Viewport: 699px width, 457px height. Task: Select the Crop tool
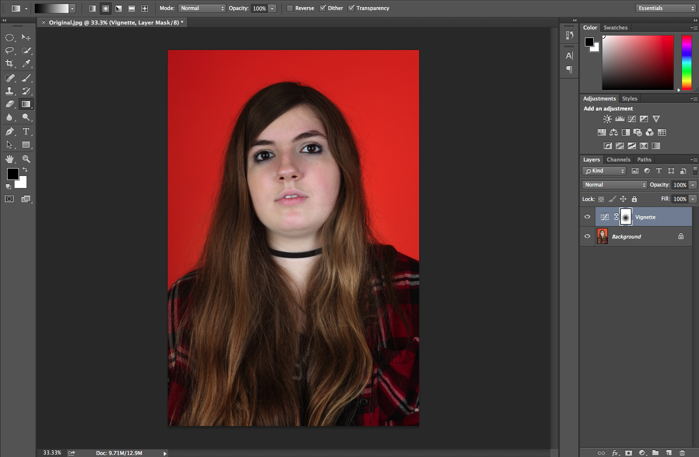(x=10, y=63)
